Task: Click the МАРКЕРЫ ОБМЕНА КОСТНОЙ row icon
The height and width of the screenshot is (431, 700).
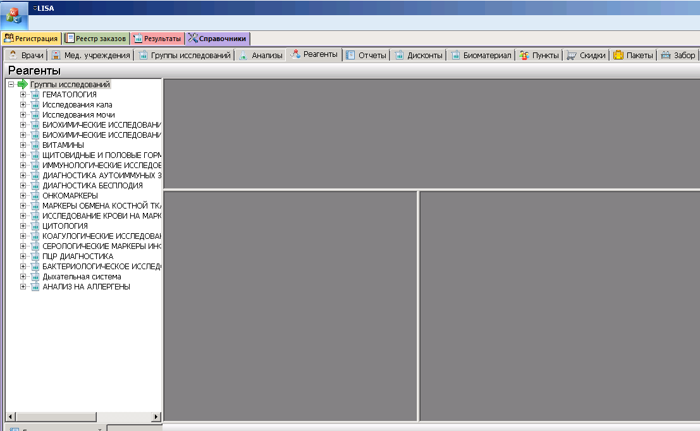Action: [35, 205]
